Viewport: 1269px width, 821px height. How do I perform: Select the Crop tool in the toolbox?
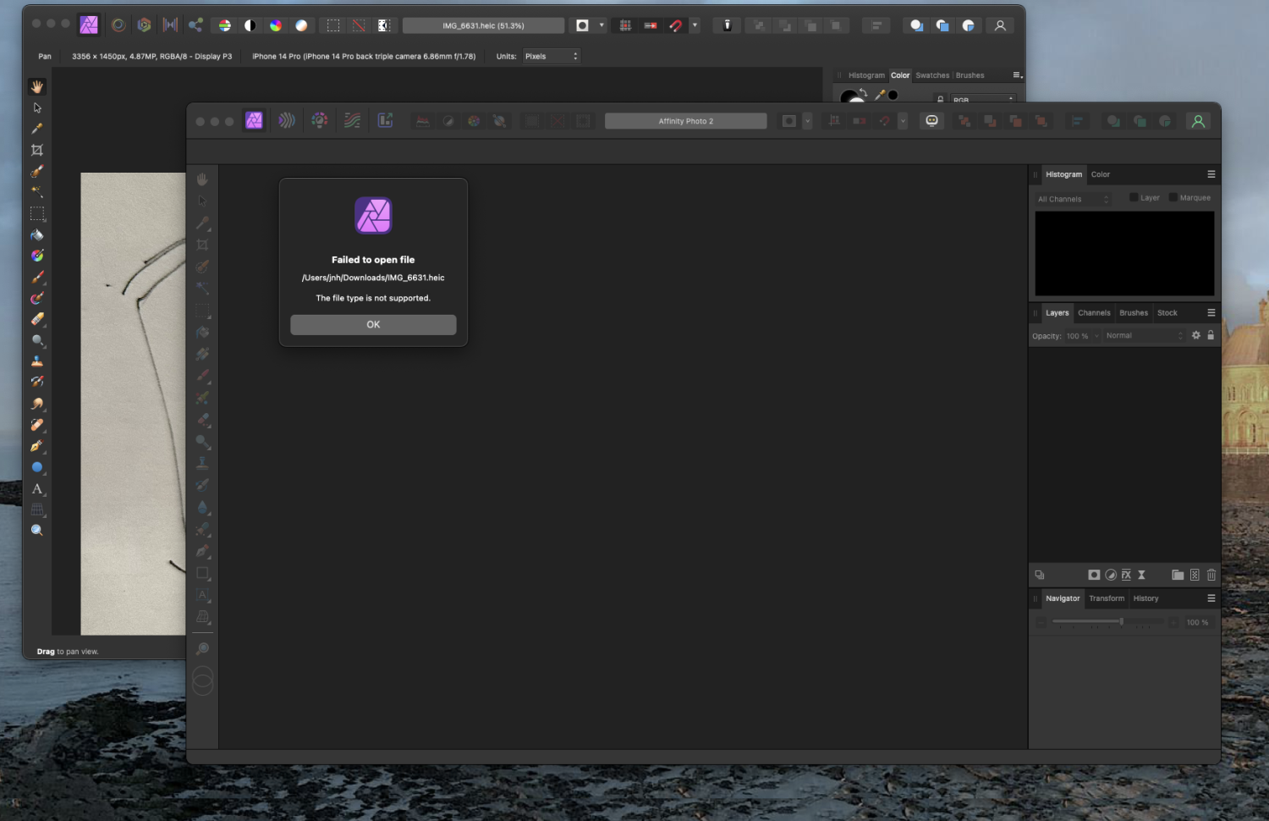pos(37,150)
